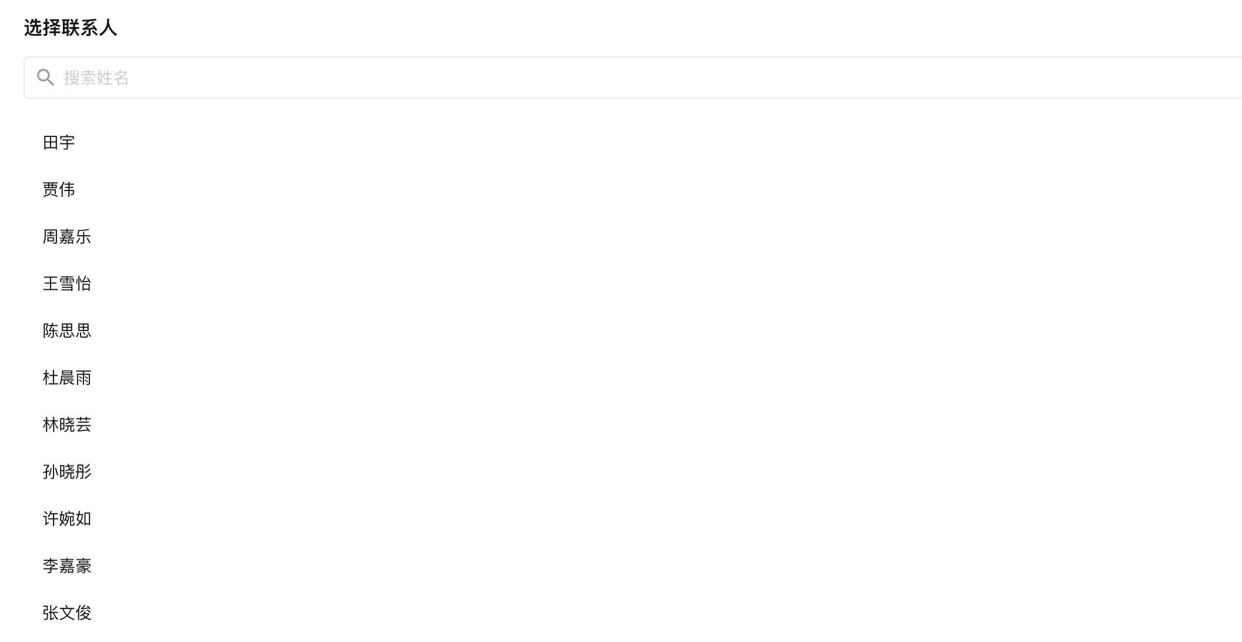
Task: Choose 李嘉豪 from the contacts
Action: (633, 566)
